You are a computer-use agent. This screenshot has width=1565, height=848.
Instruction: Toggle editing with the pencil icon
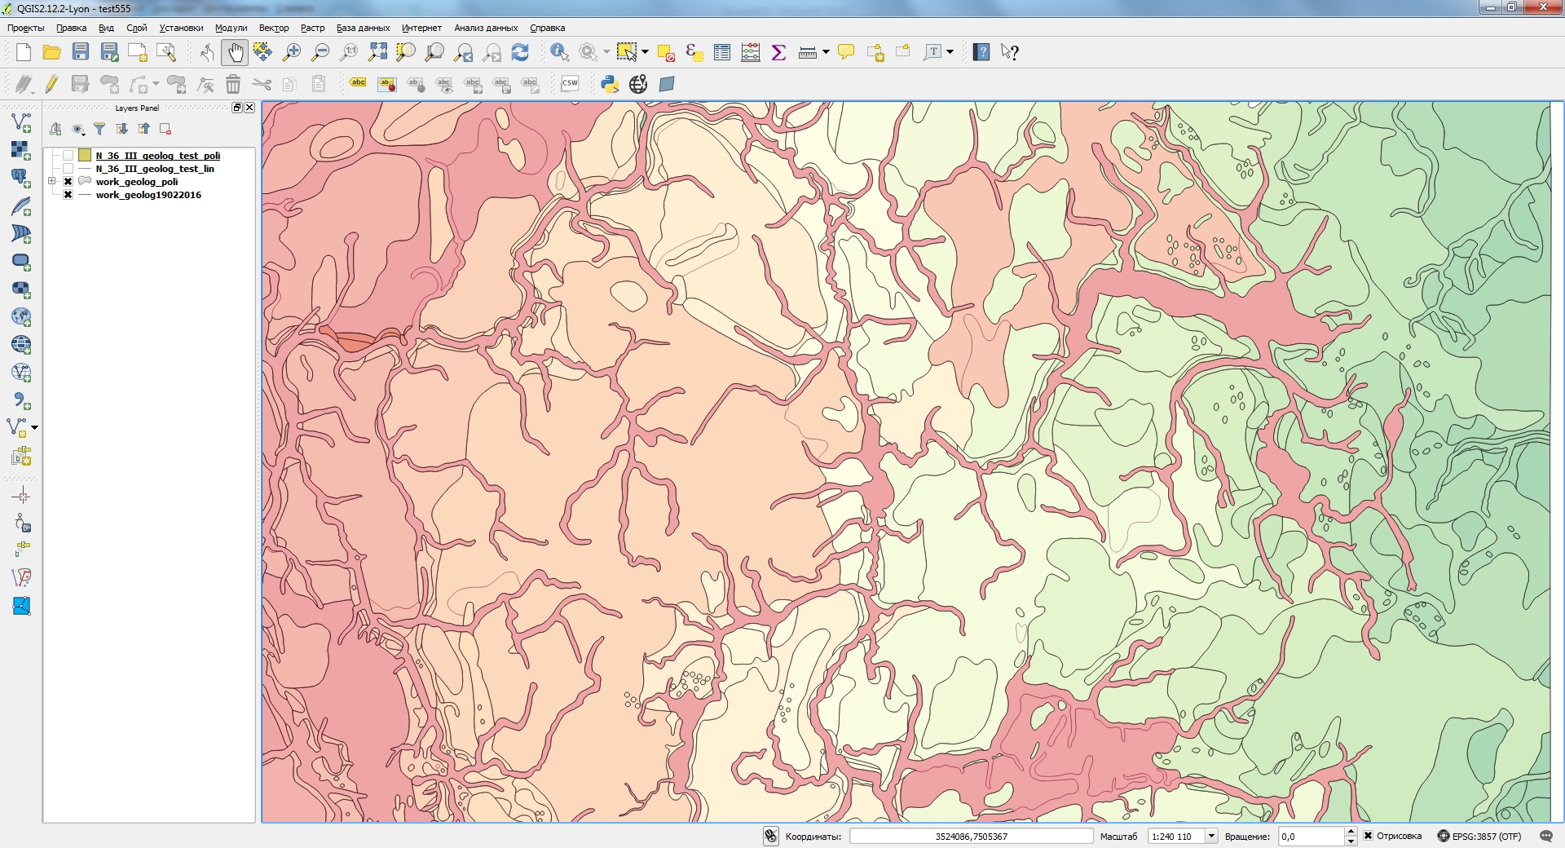tap(51, 83)
